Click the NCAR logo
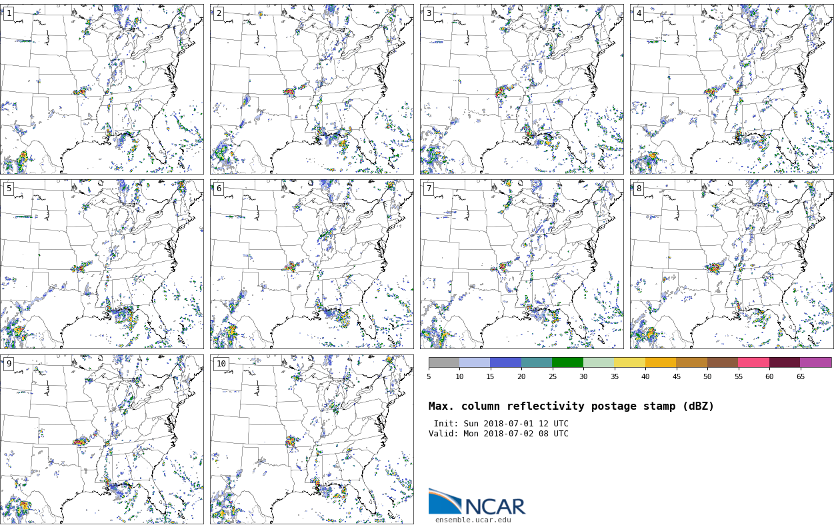 tap(477, 502)
